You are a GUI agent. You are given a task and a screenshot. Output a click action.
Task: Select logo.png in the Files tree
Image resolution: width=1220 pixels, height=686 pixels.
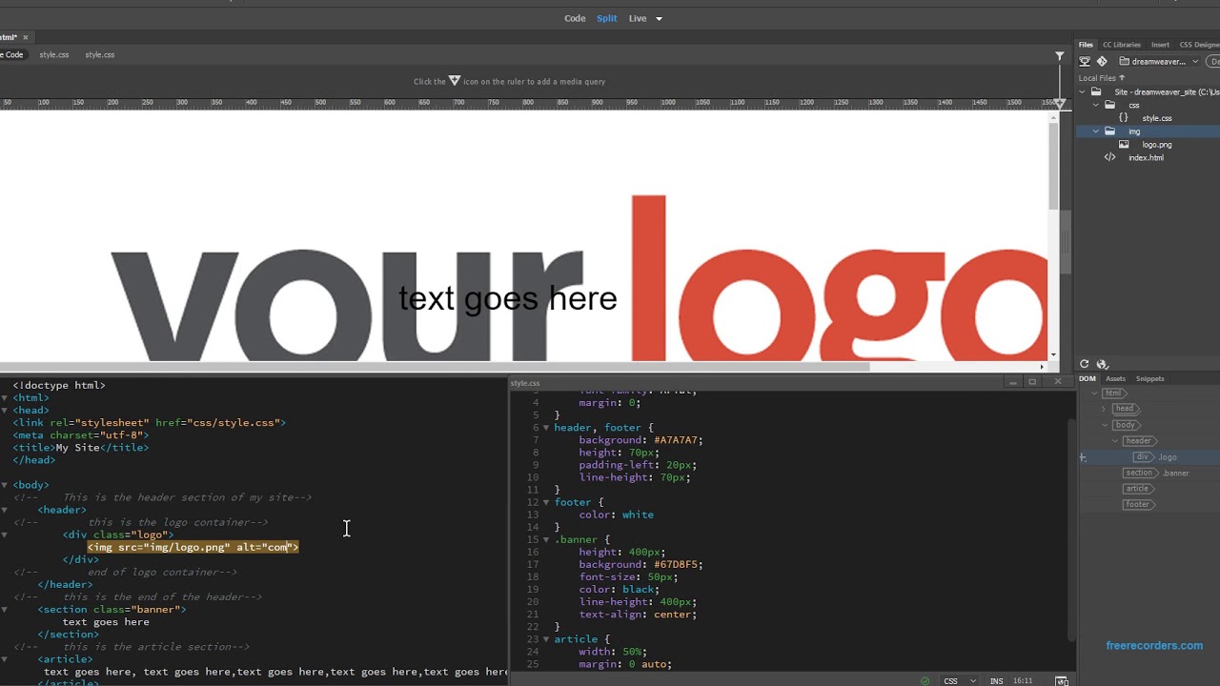(x=1157, y=145)
